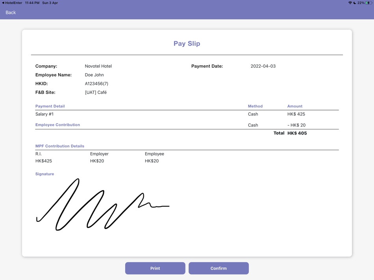374x280 pixels.
Task: Select HKID value A123456(7)
Action: [x=96, y=84]
